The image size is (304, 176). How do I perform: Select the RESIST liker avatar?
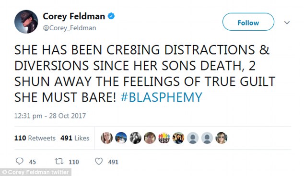pyautogui.click(x=164, y=138)
